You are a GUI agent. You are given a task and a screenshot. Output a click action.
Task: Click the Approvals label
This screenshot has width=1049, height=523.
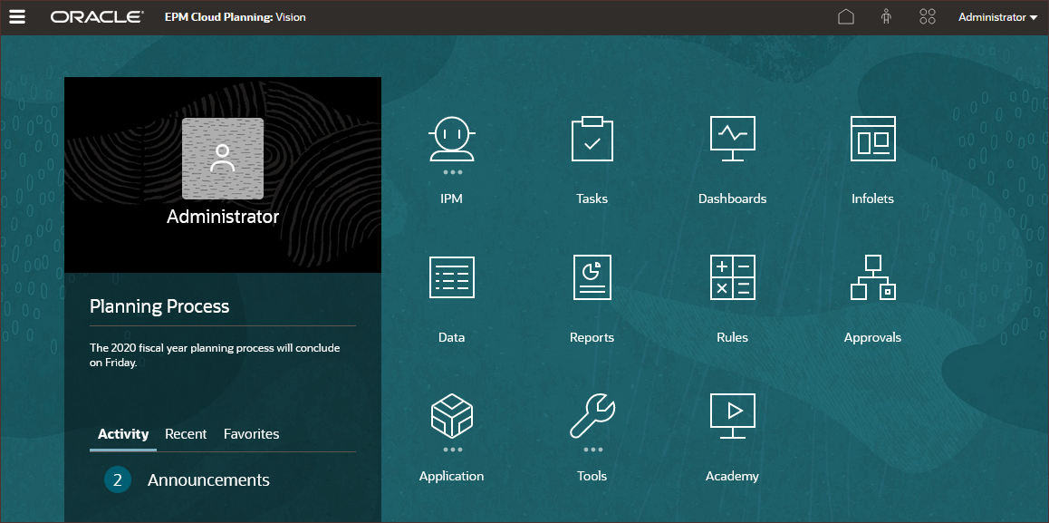[x=873, y=337]
